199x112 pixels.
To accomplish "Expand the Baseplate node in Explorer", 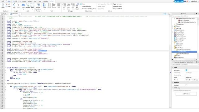I will (175, 24).
